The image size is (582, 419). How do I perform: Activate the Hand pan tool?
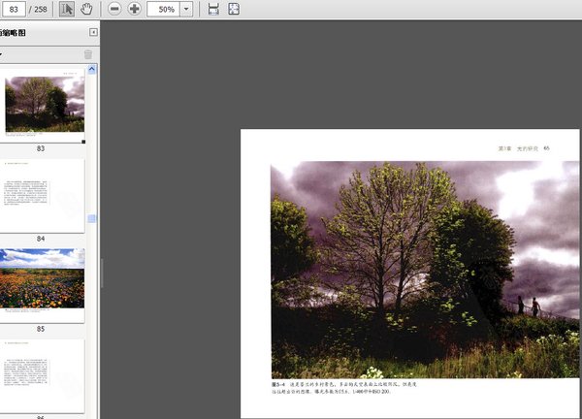(x=86, y=9)
